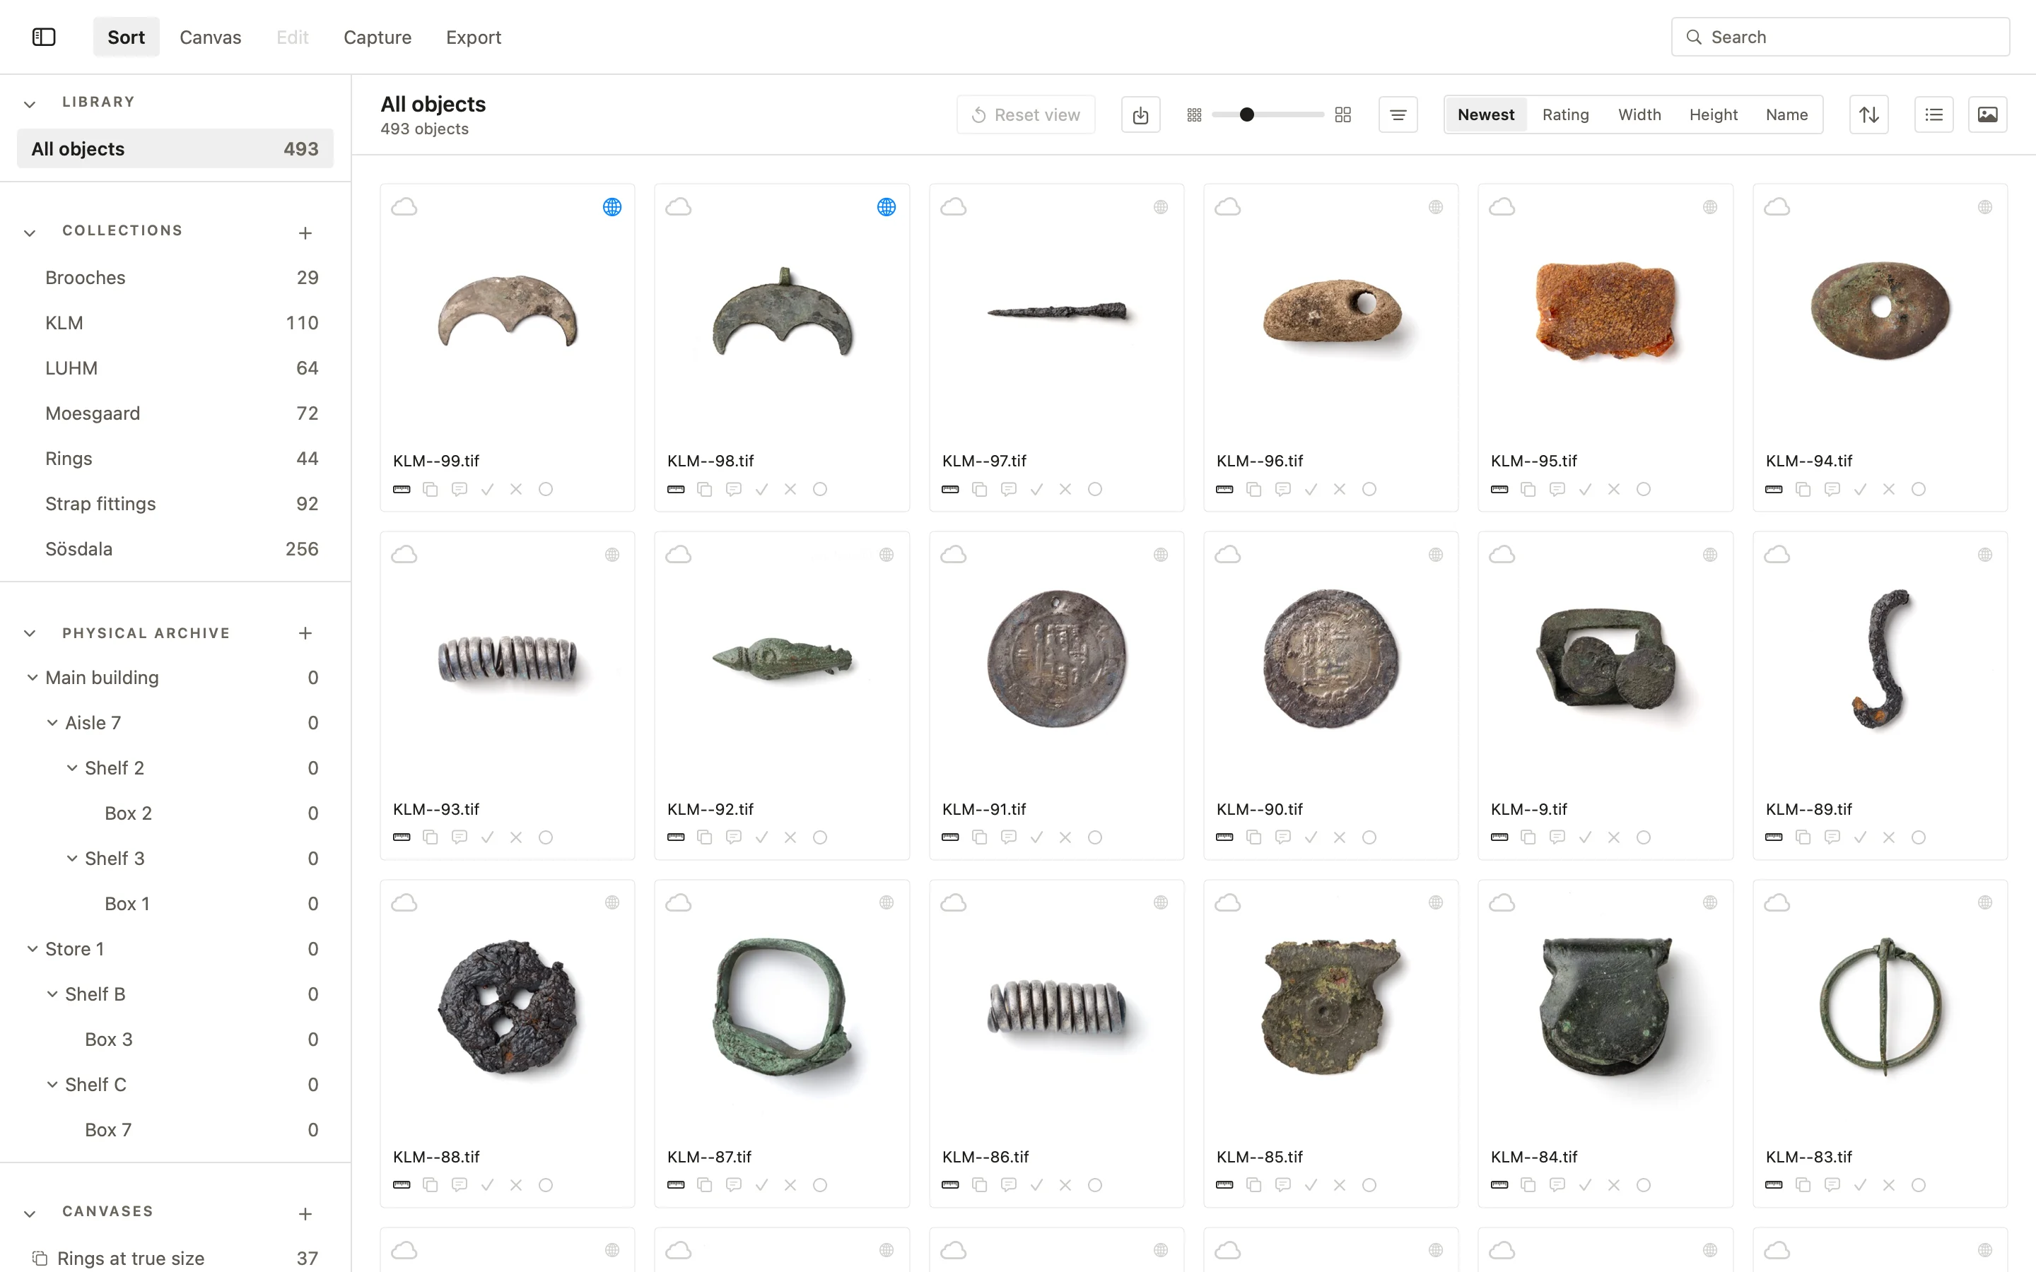Click the small grid size icon
The image size is (2036, 1272).
pyautogui.click(x=1194, y=115)
